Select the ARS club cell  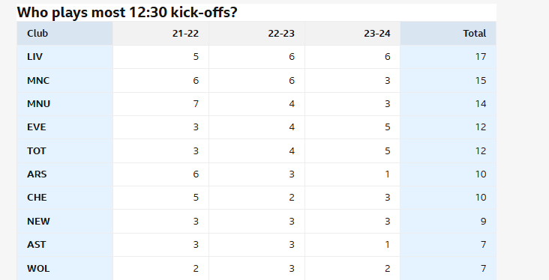pos(64,174)
